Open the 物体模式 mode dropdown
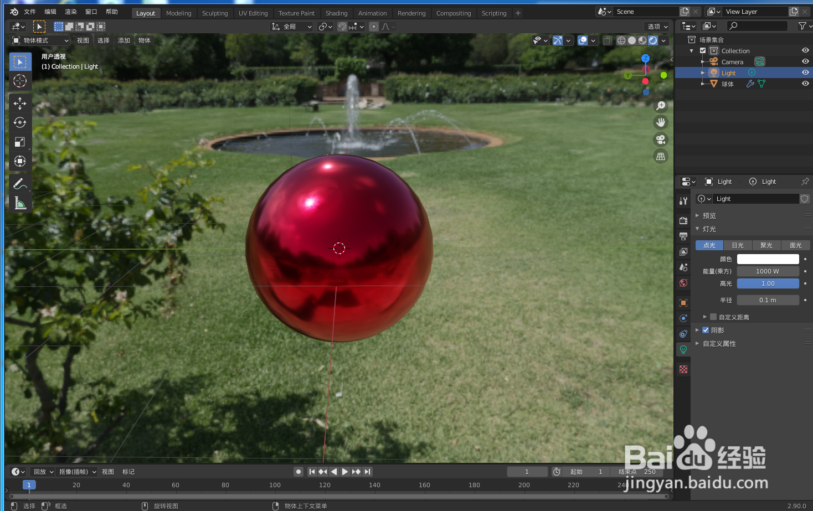Screen dimensions: 813x511 coord(39,40)
